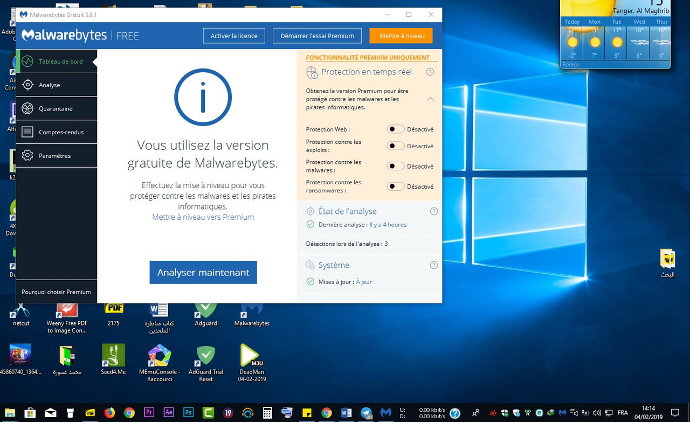Open the 2175 PDF desktop file
The height and width of the screenshot is (422, 690).
tap(113, 315)
